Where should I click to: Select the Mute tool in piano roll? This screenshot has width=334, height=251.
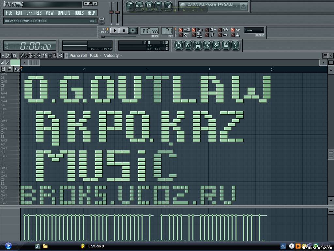38,56
